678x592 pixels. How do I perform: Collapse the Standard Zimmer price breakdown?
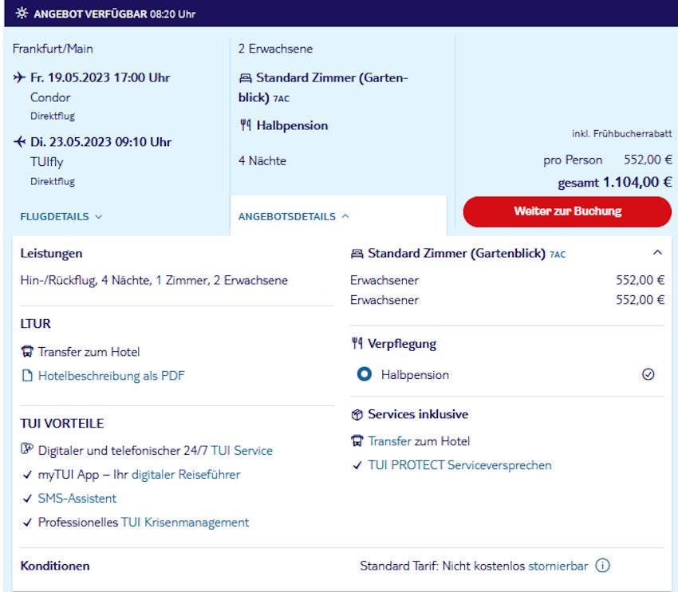click(658, 251)
